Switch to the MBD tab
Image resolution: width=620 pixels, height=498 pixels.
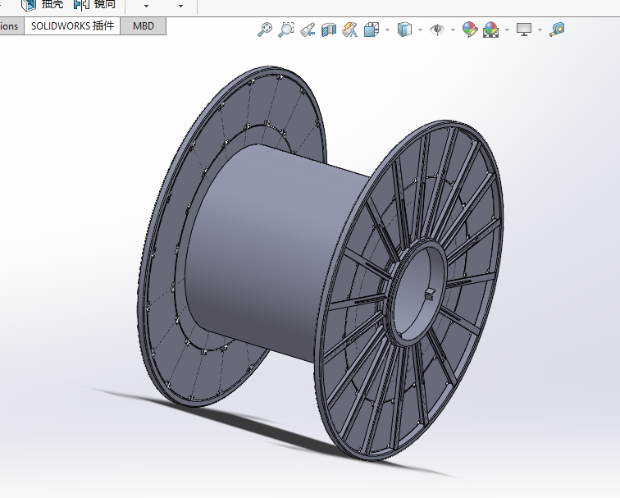coord(143,26)
